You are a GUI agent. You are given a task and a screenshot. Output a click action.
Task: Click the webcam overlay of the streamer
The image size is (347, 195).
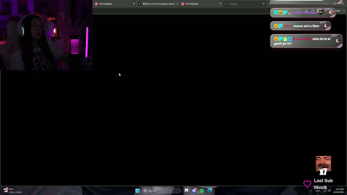(x=46, y=35)
